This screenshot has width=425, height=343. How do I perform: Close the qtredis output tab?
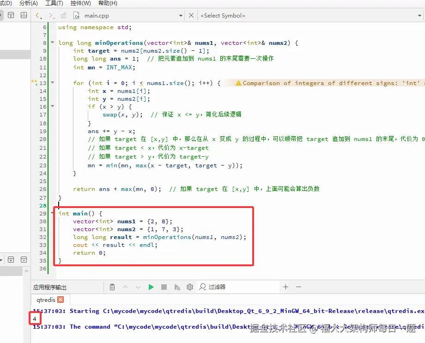click(x=61, y=300)
